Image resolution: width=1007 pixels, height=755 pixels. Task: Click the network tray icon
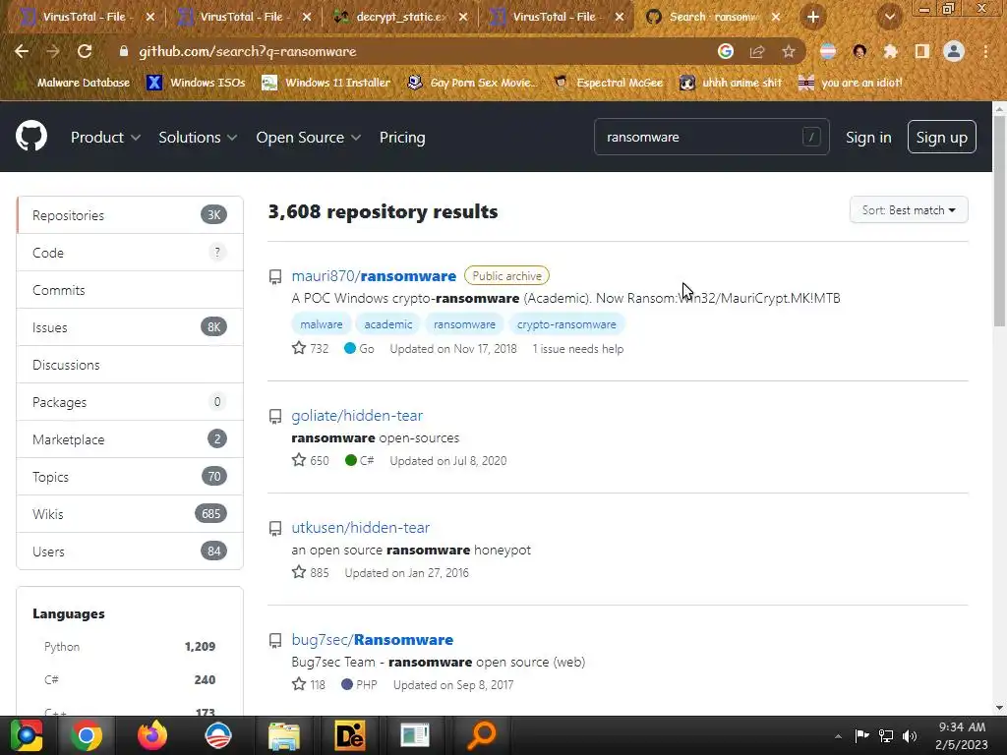point(886,735)
